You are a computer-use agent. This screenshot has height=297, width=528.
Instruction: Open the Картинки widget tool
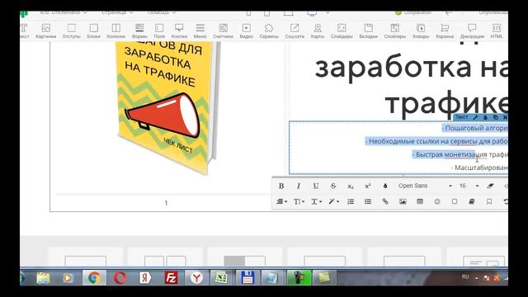pyautogui.click(x=46, y=31)
